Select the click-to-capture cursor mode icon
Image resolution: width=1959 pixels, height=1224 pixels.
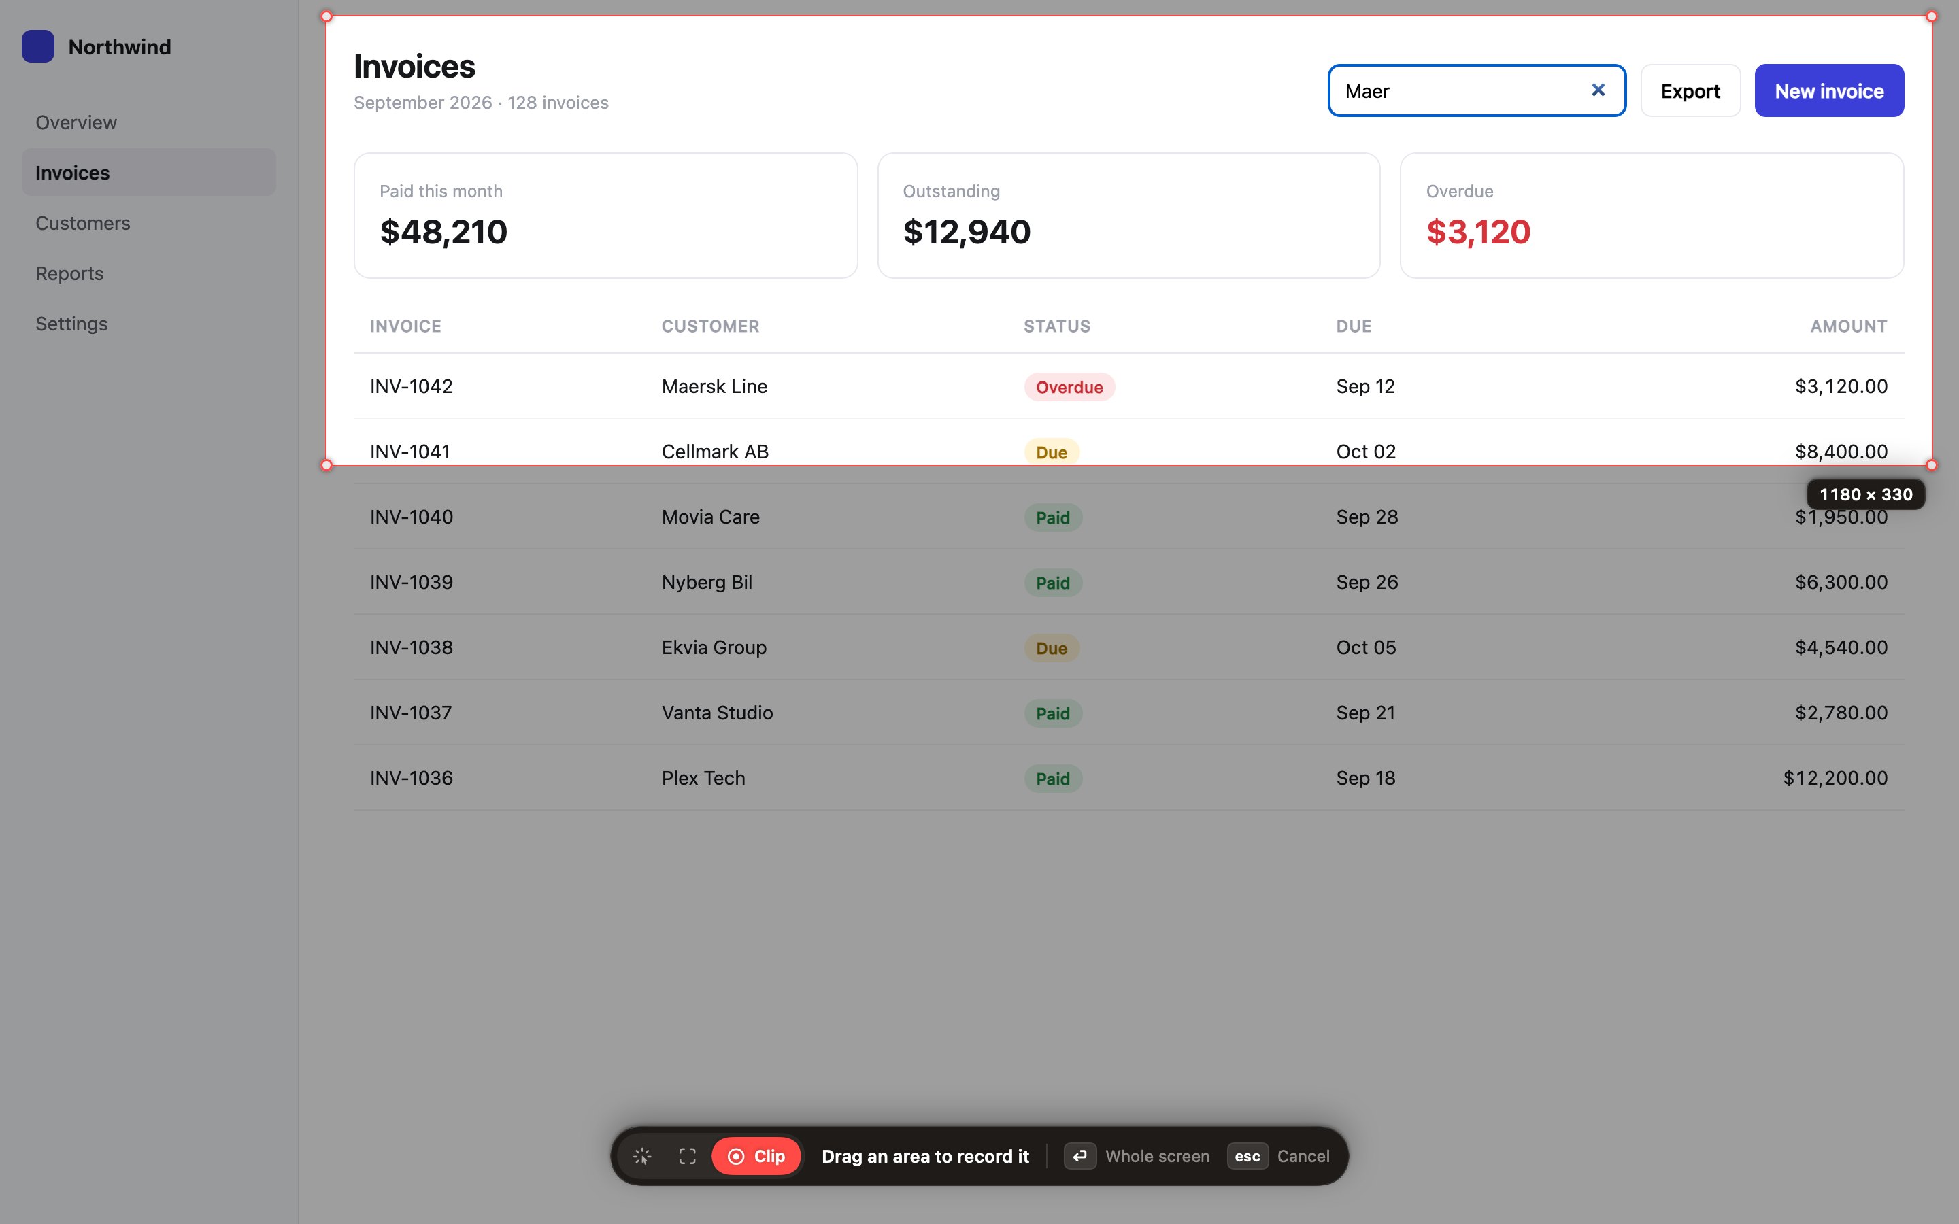(642, 1156)
